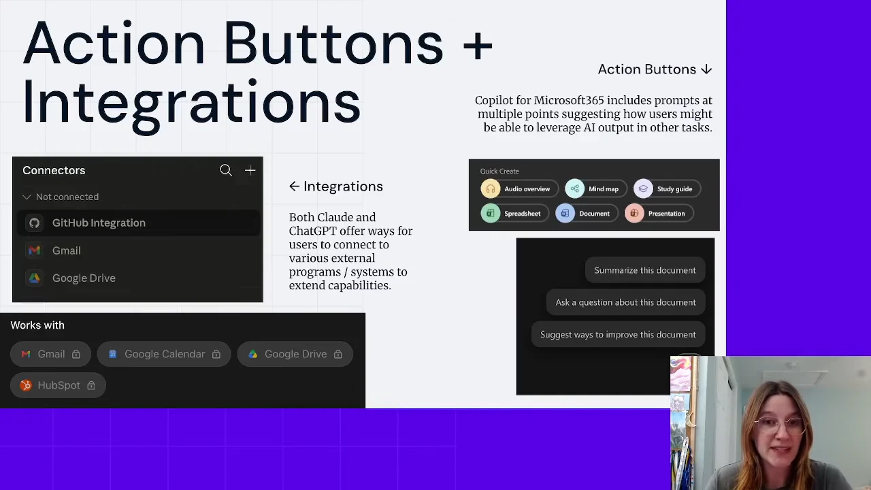
Task: Click the GitHub logo icon
Action: point(34,223)
